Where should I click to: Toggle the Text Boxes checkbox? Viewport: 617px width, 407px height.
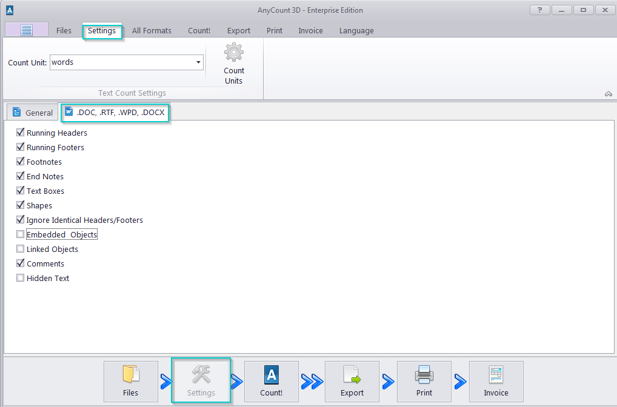pos(21,191)
